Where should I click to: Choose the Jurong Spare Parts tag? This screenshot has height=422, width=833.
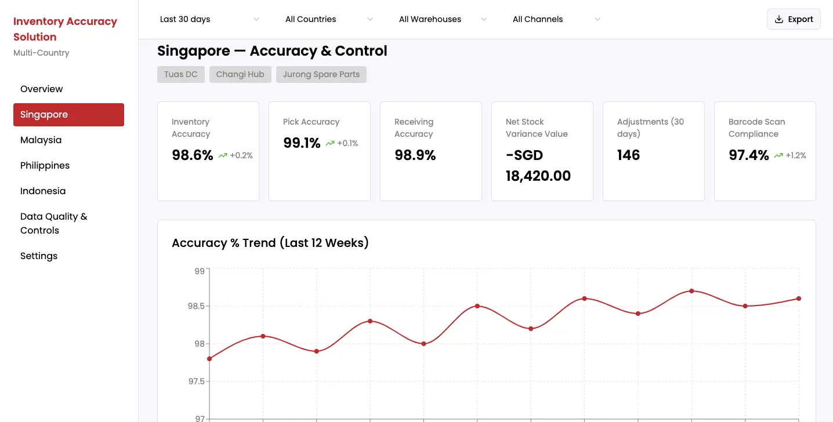[x=321, y=74]
